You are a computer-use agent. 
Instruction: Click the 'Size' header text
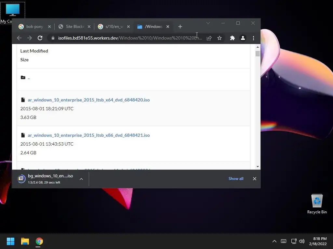point(24,60)
